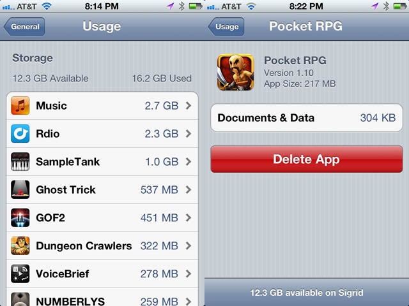Tap the red Delete App button

[307, 159]
